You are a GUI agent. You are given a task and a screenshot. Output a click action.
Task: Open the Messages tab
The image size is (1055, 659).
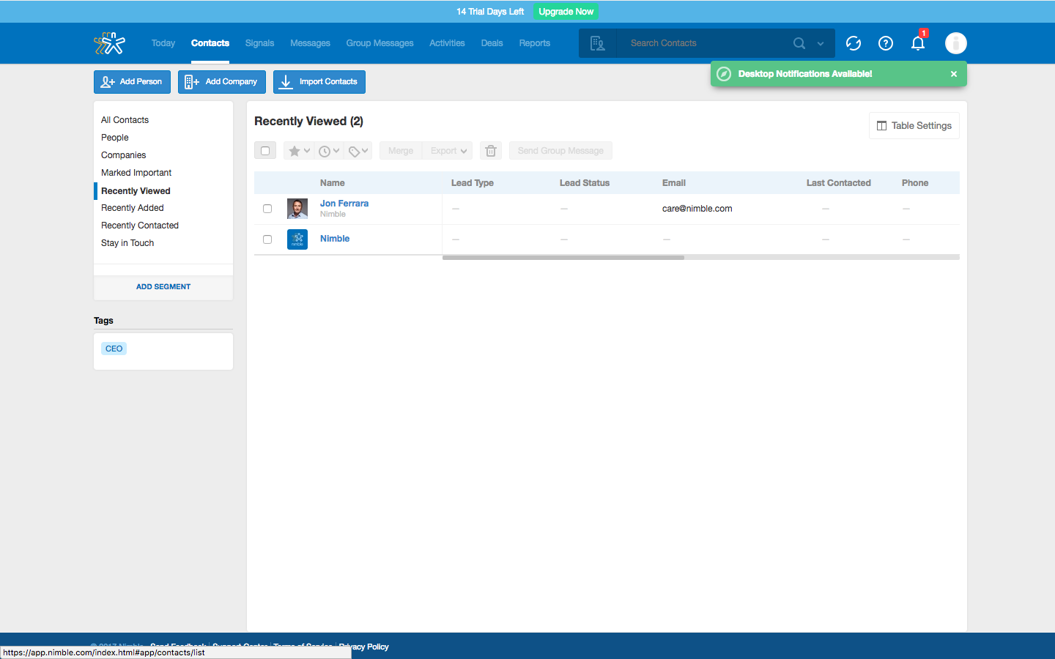tap(311, 43)
